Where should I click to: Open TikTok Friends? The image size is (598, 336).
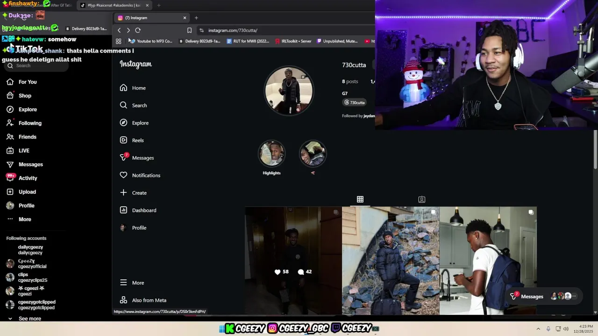21,137
